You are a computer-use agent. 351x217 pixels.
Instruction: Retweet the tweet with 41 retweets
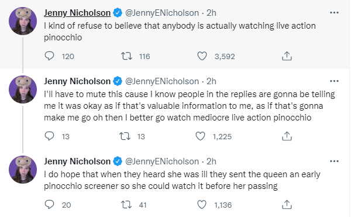click(x=126, y=205)
